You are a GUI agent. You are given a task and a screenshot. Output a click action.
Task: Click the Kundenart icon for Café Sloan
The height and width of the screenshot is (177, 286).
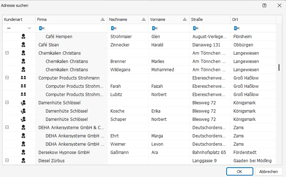[23, 45]
